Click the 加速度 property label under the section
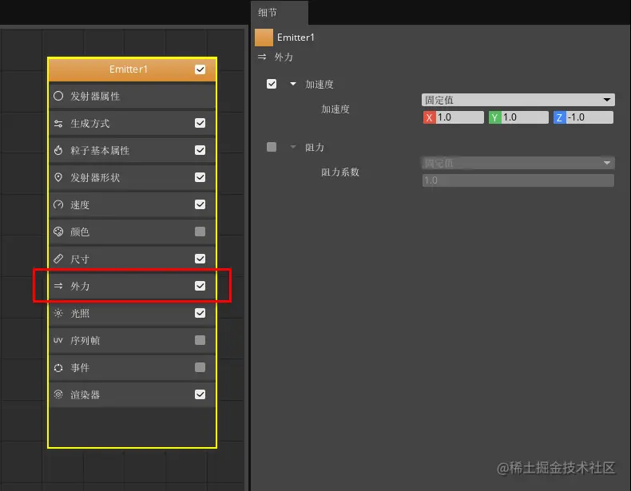Screen dimensions: 631x491 [335, 109]
